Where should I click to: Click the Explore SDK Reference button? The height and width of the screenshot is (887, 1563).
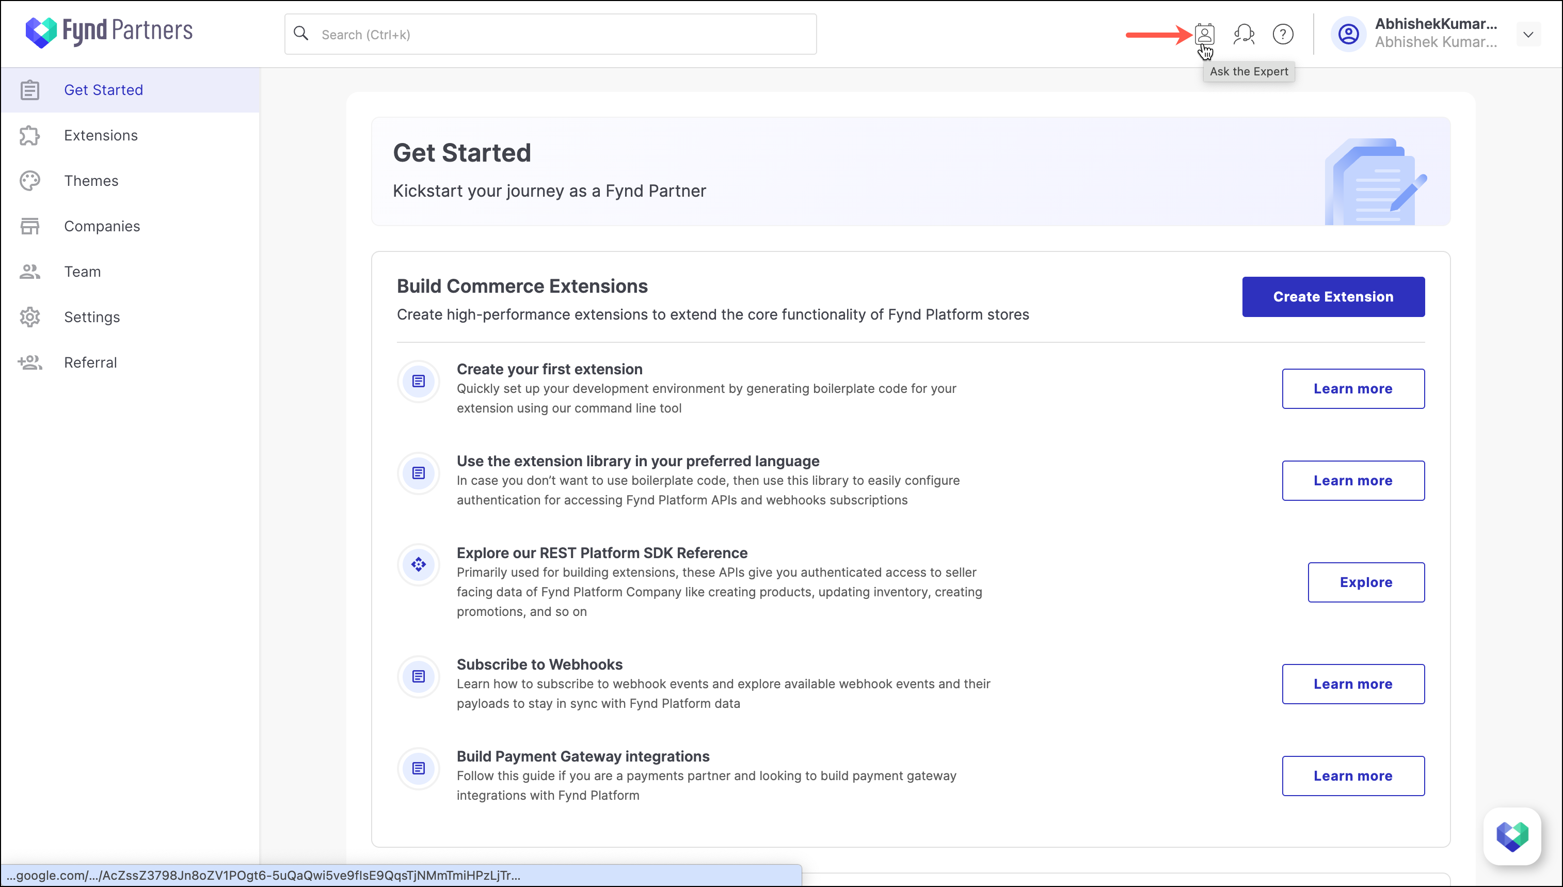1366,582
